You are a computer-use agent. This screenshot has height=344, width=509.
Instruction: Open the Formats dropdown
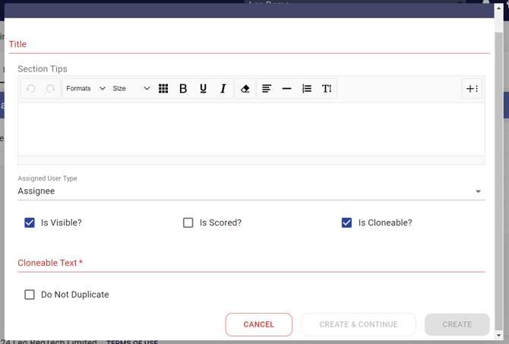[x=85, y=89]
